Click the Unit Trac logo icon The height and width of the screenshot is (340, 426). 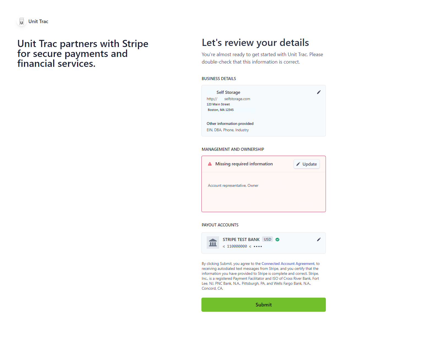point(22,21)
